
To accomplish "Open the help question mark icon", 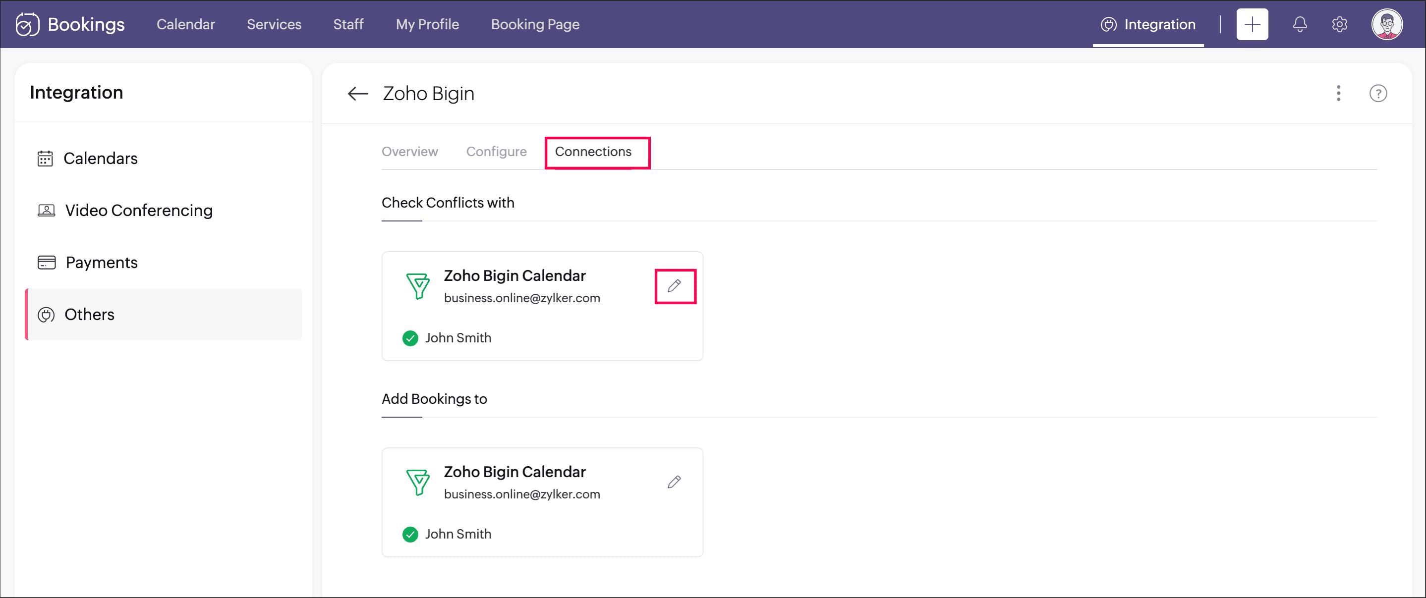I will click(1378, 94).
